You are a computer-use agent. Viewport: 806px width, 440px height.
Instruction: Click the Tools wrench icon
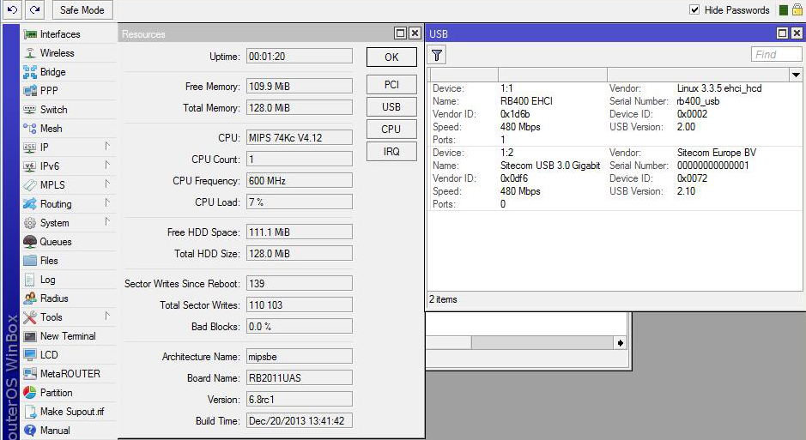coord(30,317)
